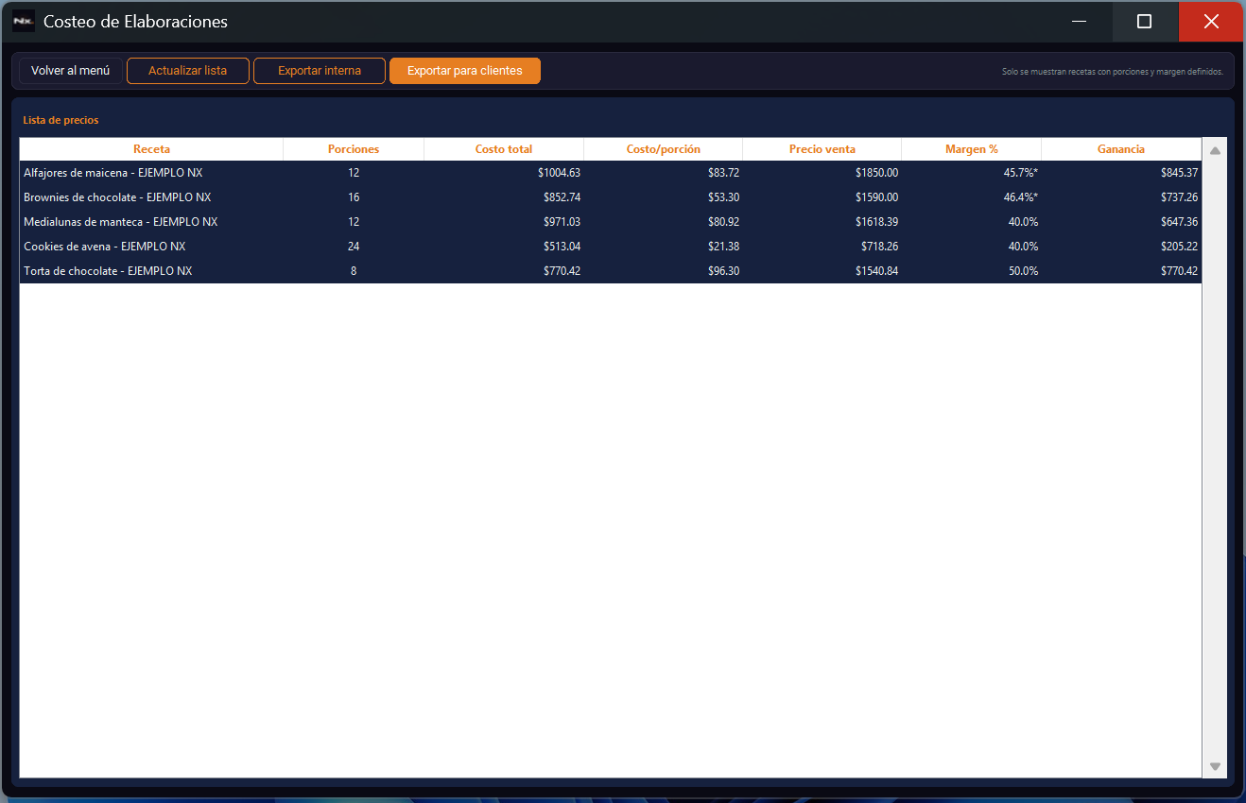This screenshot has height=803, width=1246.
Task: Click Exportar para clientes button
Action: tap(465, 71)
